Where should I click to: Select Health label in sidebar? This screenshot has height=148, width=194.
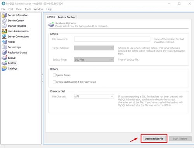[11, 42]
